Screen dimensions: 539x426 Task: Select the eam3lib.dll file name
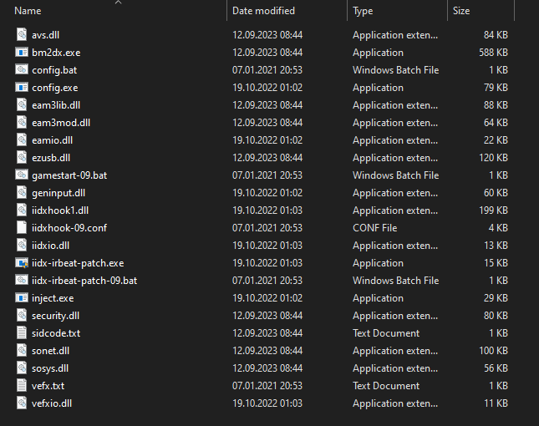pyautogui.click(x=56, y=105)
